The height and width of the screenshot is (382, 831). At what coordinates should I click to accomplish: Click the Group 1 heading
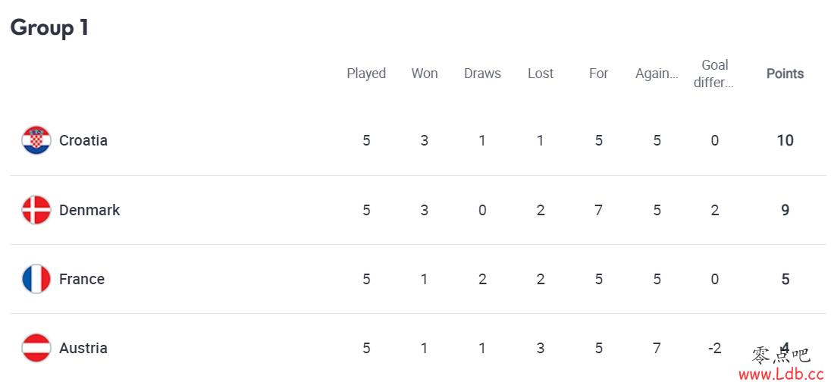(x=49, y=27)
